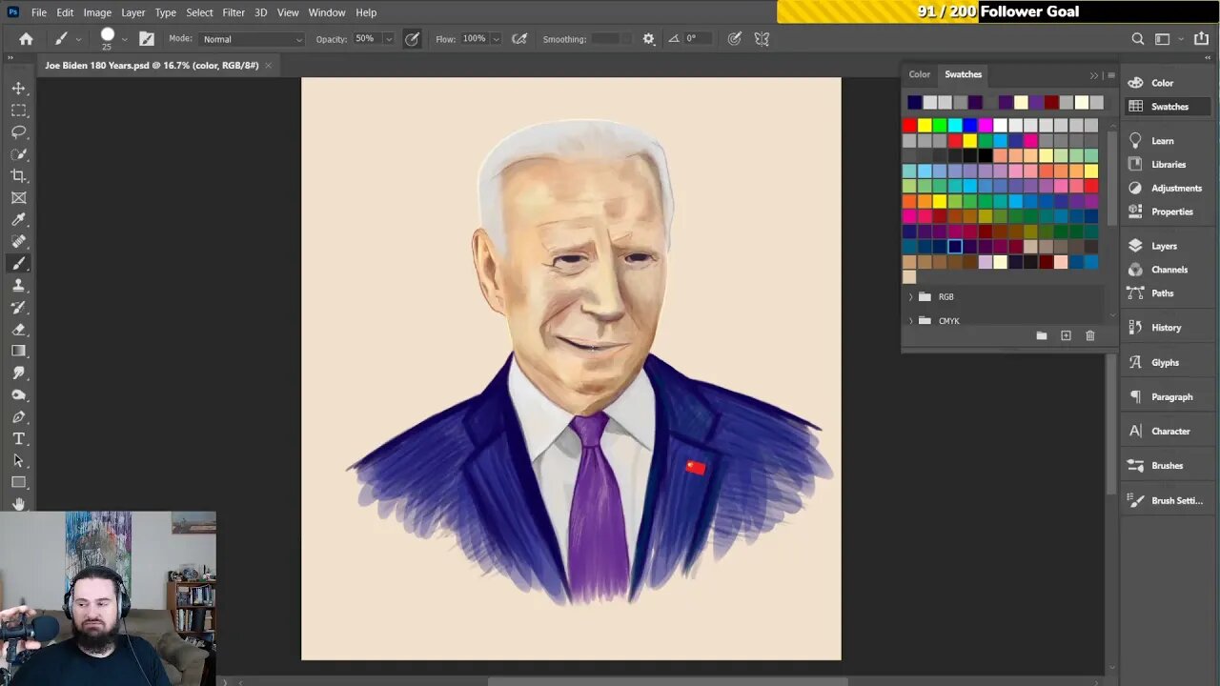Select the Horizontal Type tool
1220x686 pixels.
point(18,439)
